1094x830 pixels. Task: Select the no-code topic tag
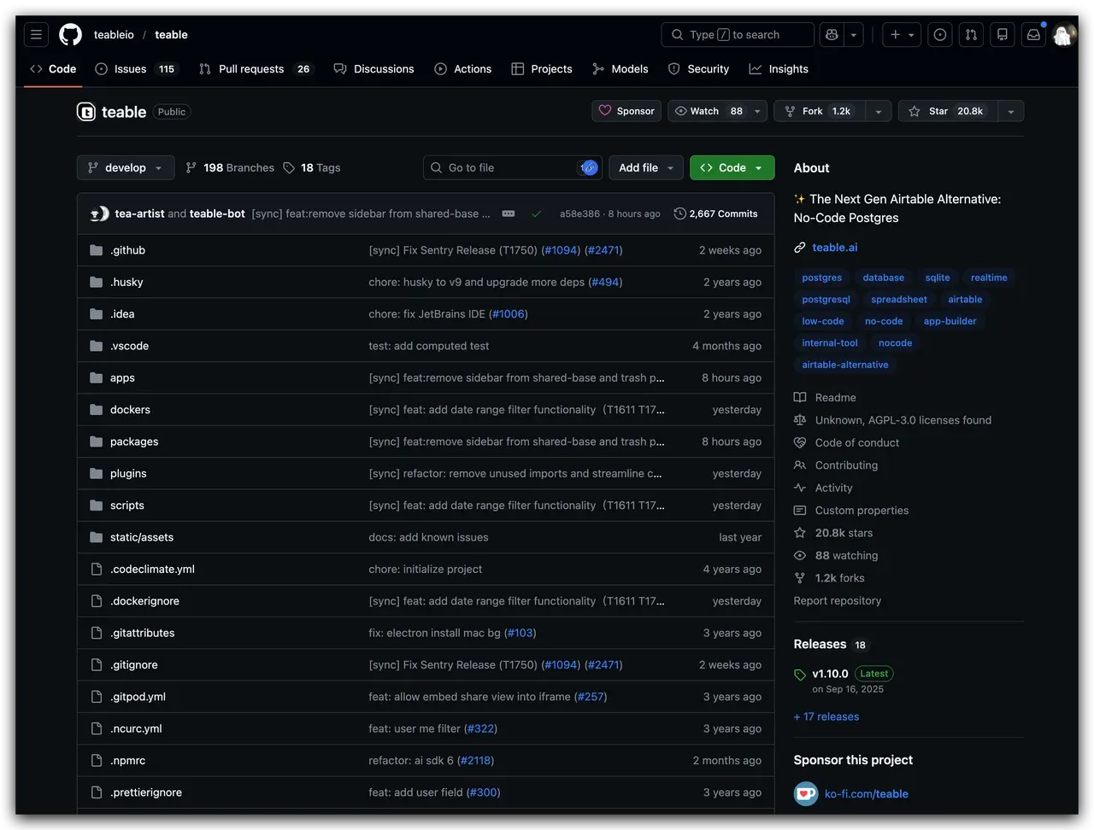884,321
